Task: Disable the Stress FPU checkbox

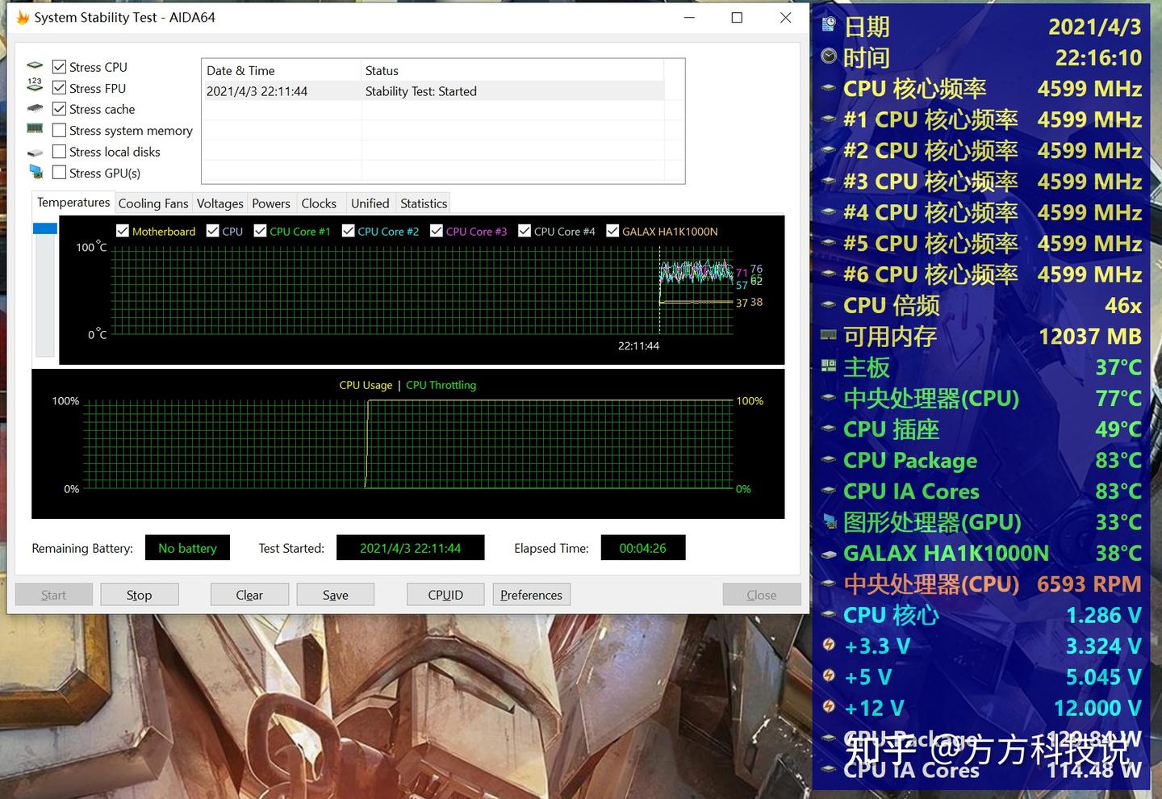Action: click(x=59, y=87)
